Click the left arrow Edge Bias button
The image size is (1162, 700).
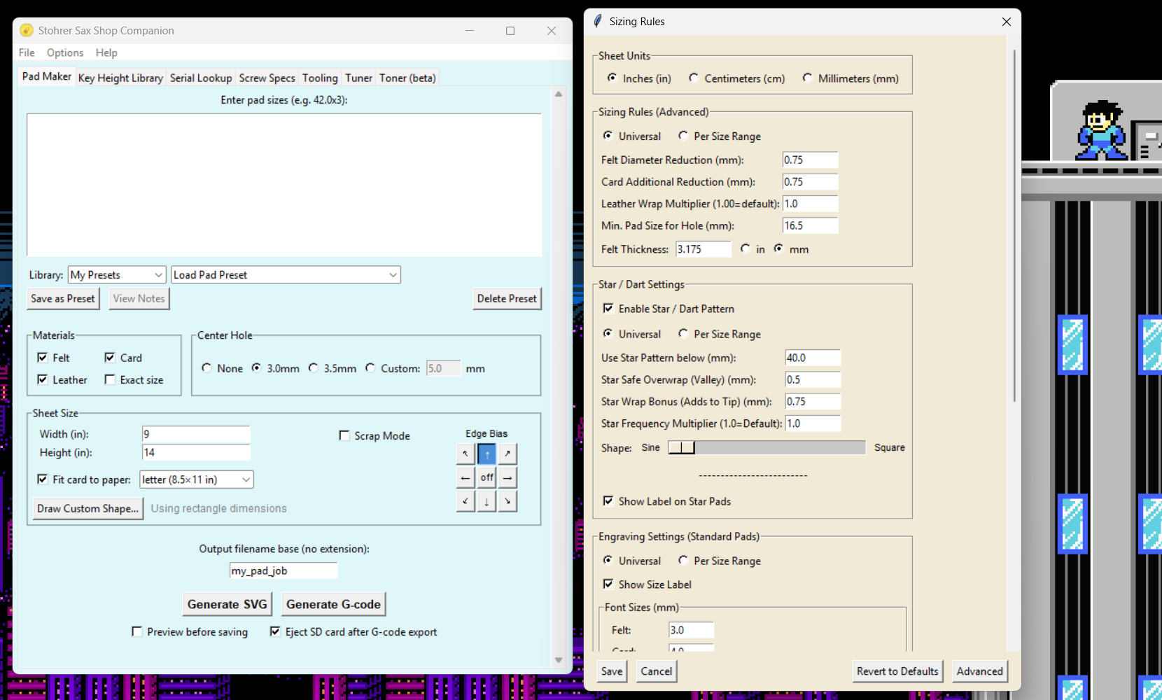click(x=465, y=477)
